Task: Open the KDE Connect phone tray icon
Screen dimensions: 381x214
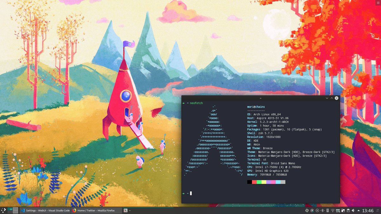Action: [327, 211]
